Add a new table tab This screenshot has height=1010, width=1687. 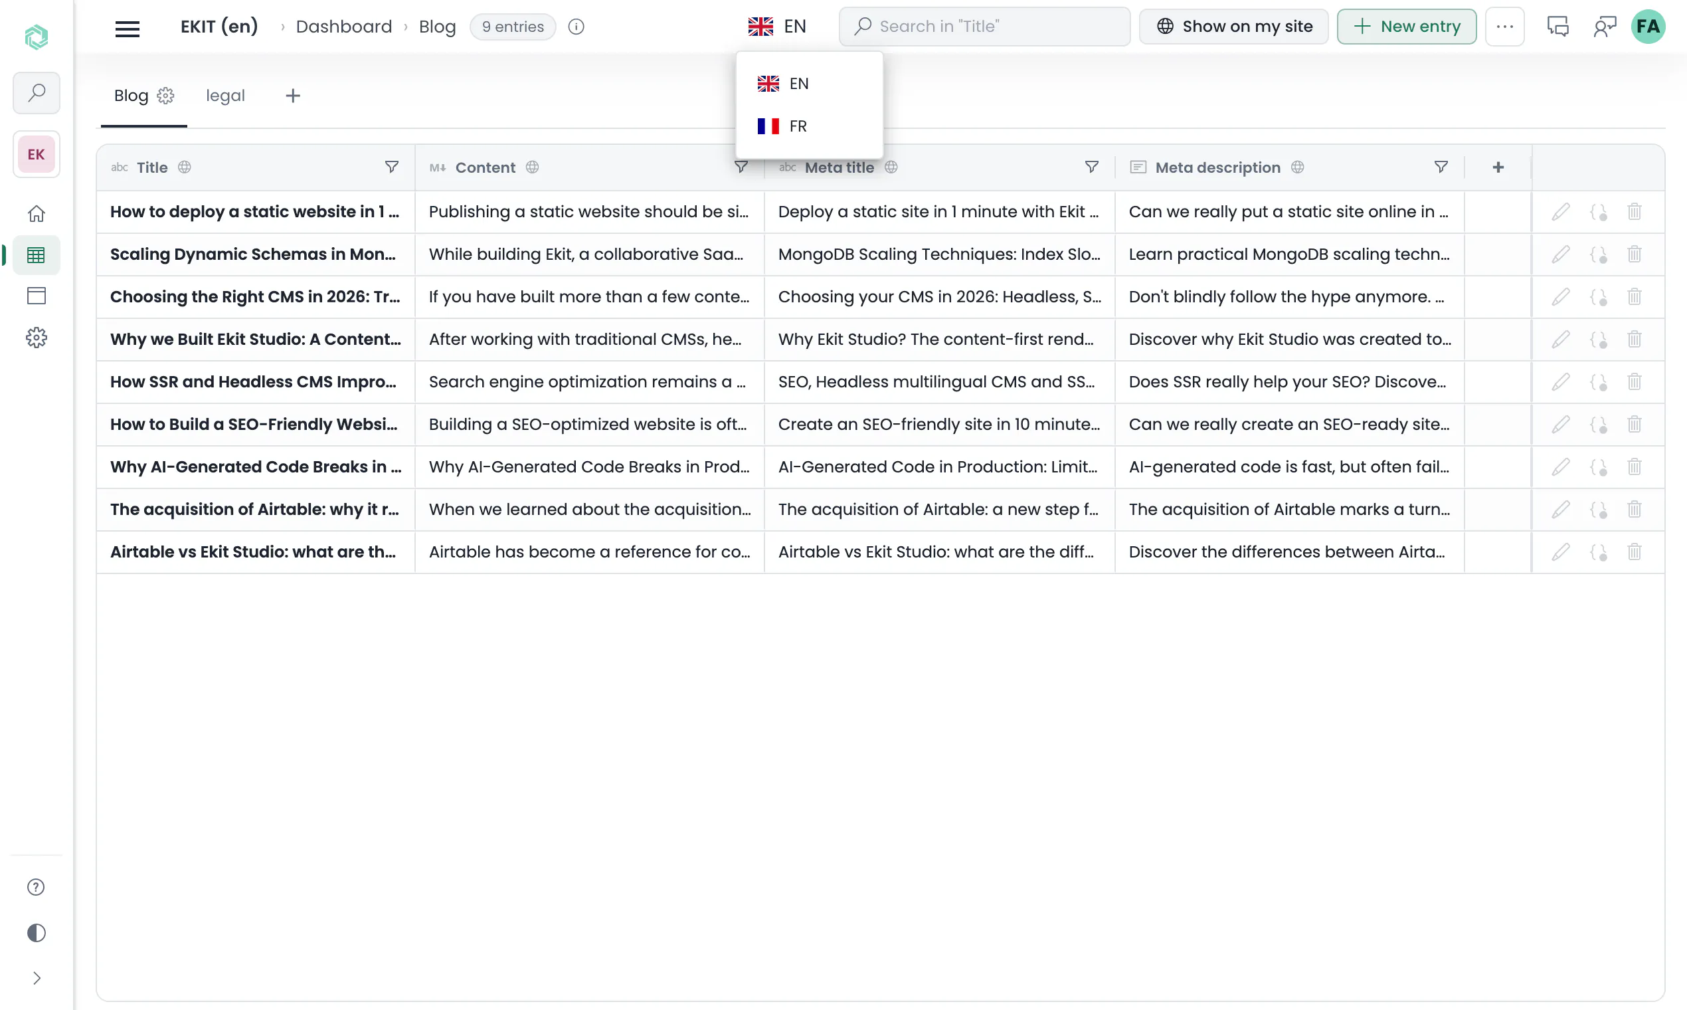pyautogui.click(x=293, y=96)
